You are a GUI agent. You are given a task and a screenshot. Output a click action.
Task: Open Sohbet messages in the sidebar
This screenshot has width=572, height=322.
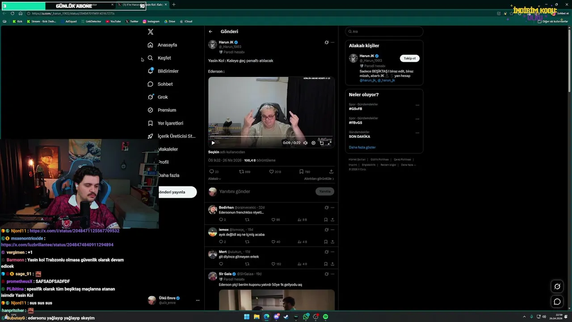(160, 84)
